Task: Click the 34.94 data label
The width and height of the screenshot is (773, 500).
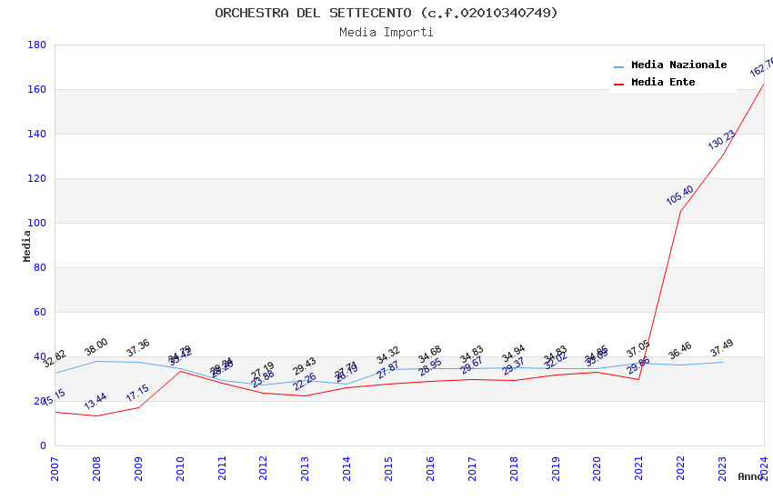Action: pyautogui.click(x=513, y=354)
